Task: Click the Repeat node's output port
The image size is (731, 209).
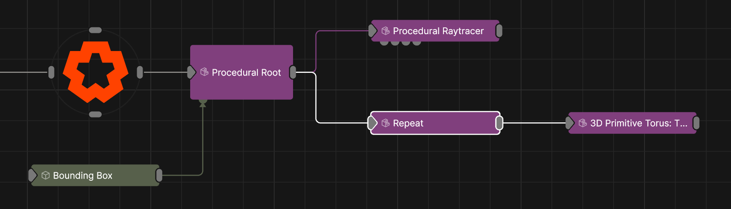Action: [x=499, y=123]
